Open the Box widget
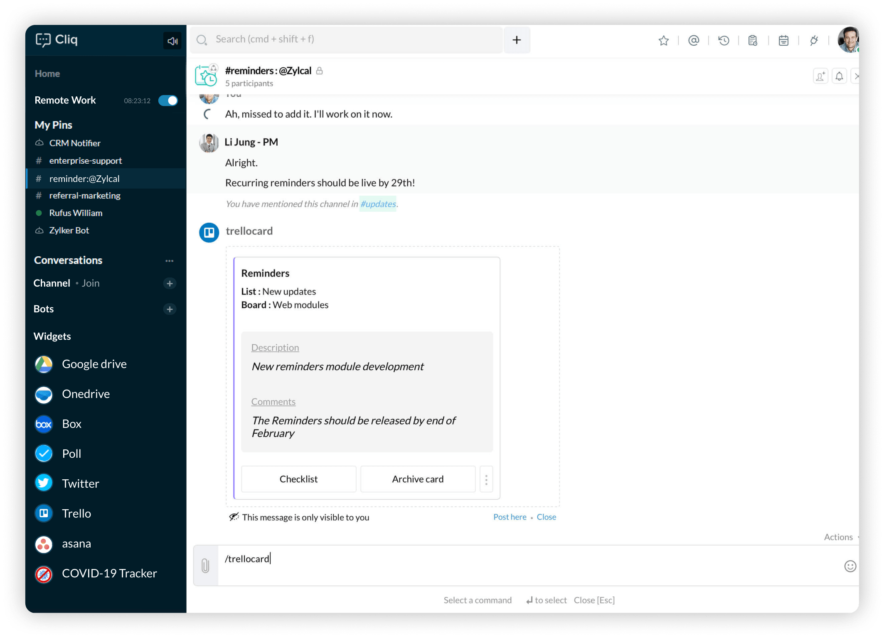The height and width of the screenshot is (638, 884). tap(58, 424)
